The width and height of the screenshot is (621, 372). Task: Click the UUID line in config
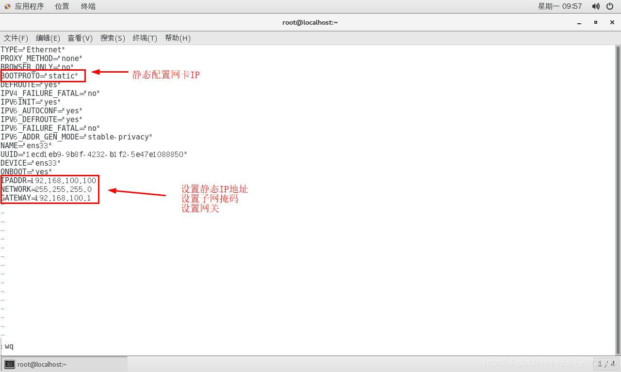[x=94, y=154]
